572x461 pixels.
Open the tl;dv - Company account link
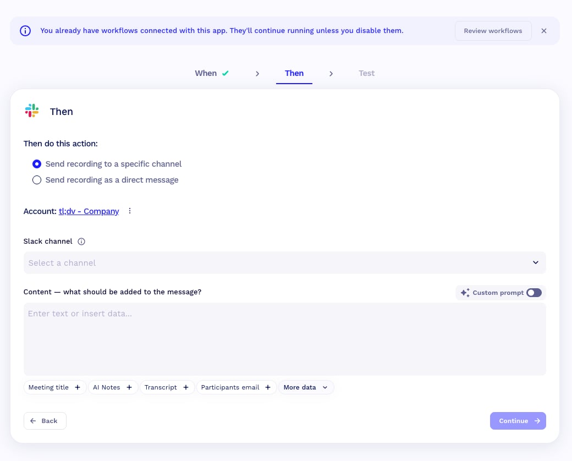pos(89,211)
